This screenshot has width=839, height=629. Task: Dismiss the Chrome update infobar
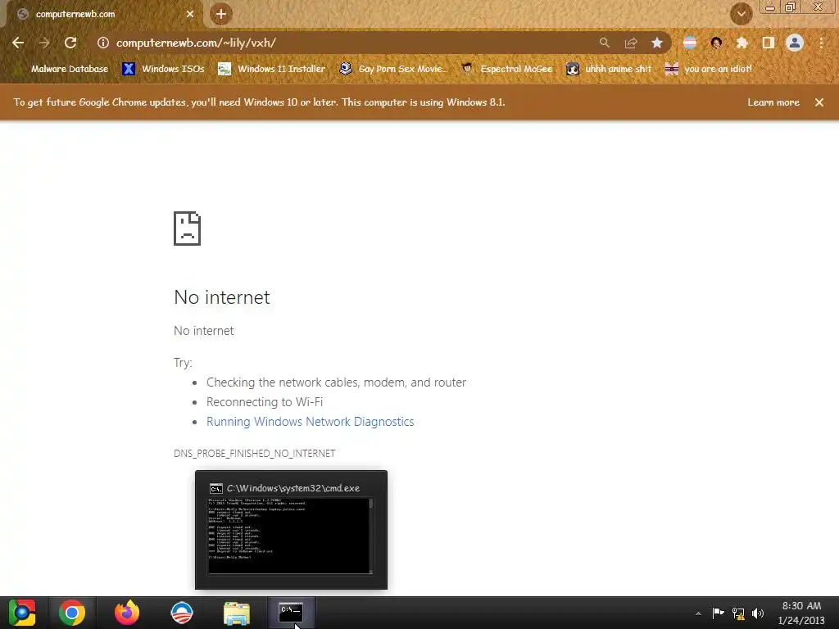[x=819, y=102]
